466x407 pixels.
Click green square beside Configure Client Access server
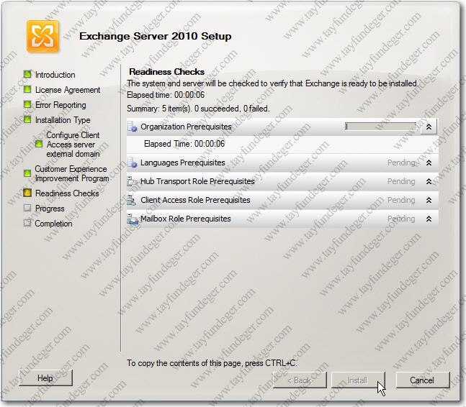pyautogui.click(x=39, y=144)
